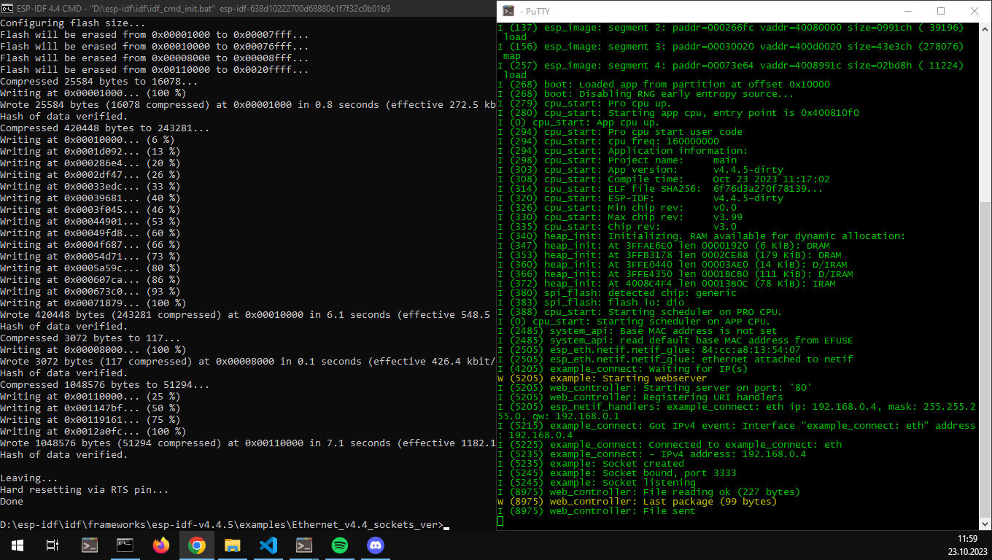Switch to the CMD window in the taskbar
This screenshot has width=992, height=560.
(x=125, y=545)
